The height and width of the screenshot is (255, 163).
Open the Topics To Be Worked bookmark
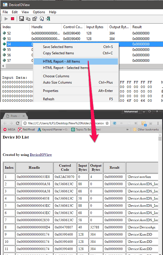(x=86, y=130)
